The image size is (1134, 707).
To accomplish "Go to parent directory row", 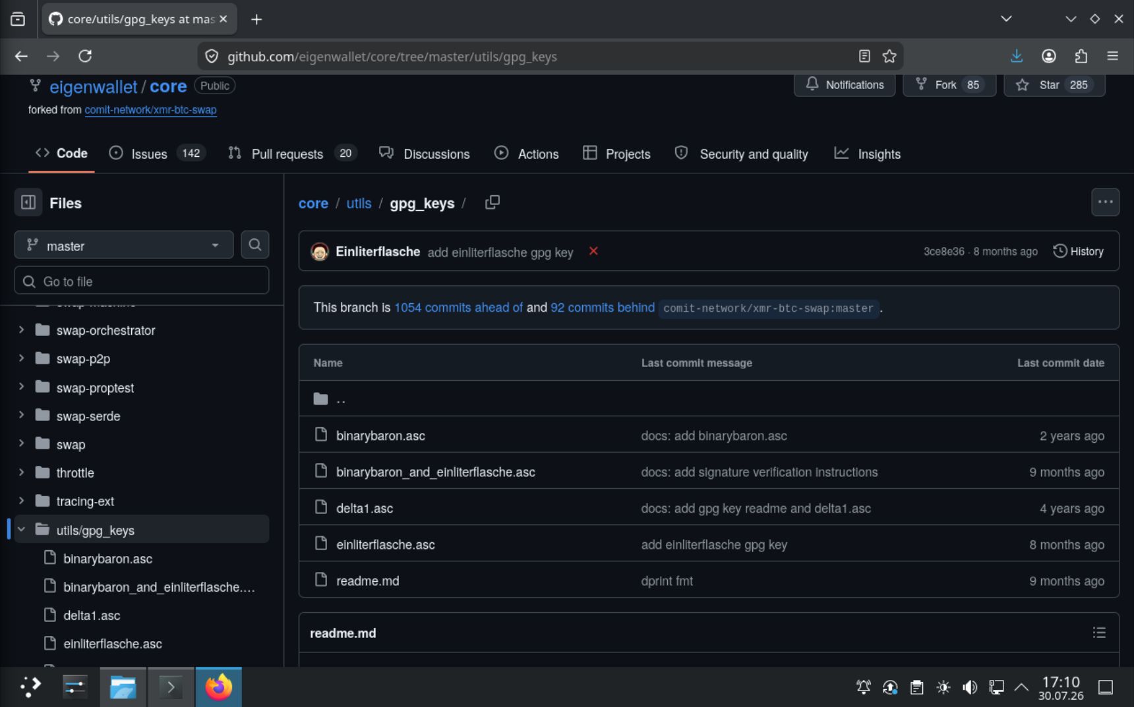I will 709,399.
